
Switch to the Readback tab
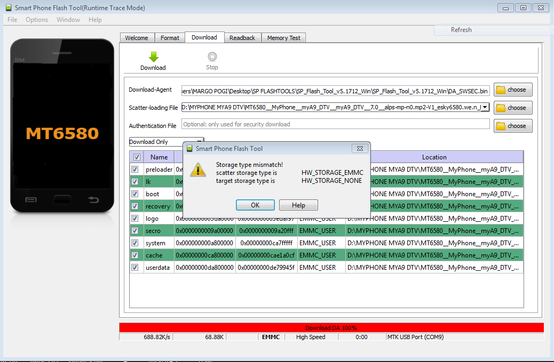tap(242, 38)
